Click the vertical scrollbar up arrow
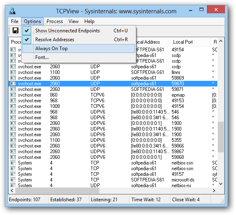This screenshot has width=236, height=215. tap(221, 41)
